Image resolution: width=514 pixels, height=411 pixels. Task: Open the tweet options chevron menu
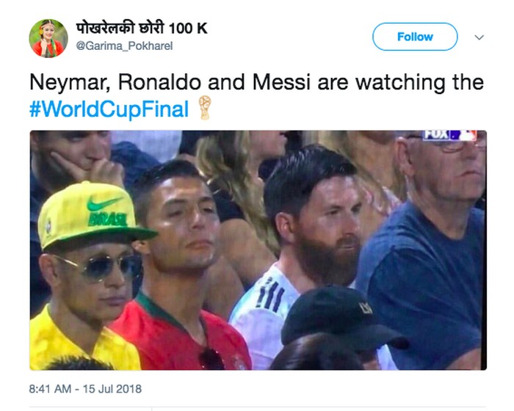479,37
